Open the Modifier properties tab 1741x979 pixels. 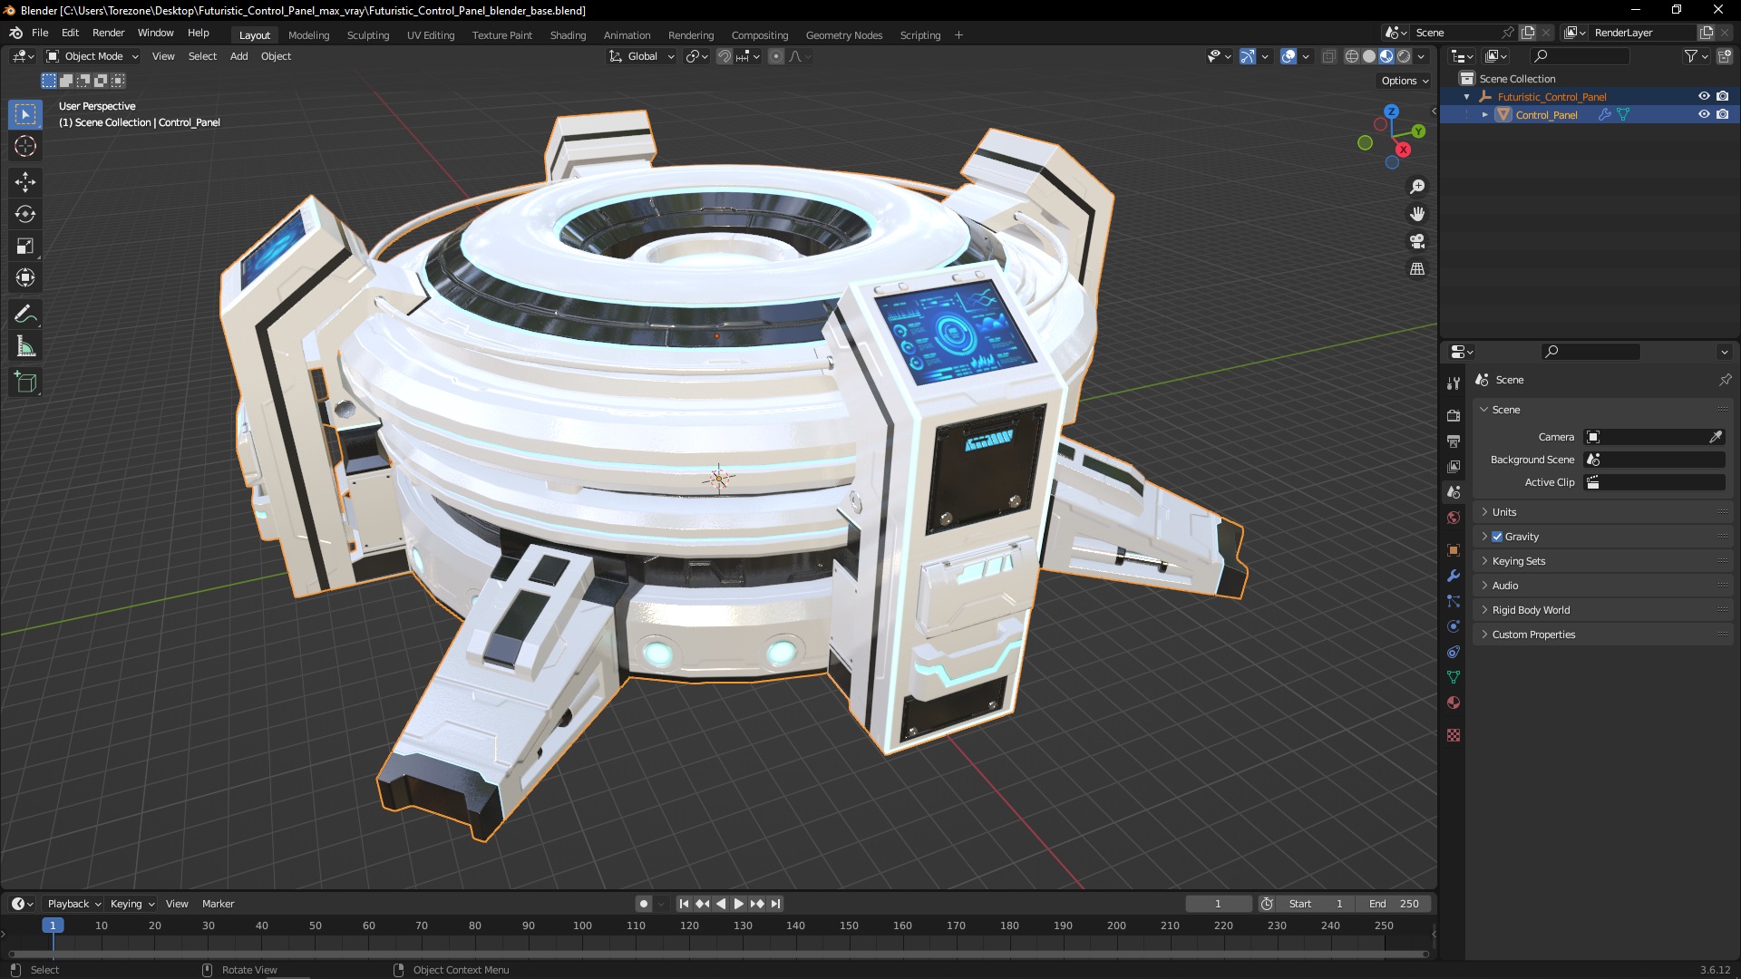[1454, 576]
